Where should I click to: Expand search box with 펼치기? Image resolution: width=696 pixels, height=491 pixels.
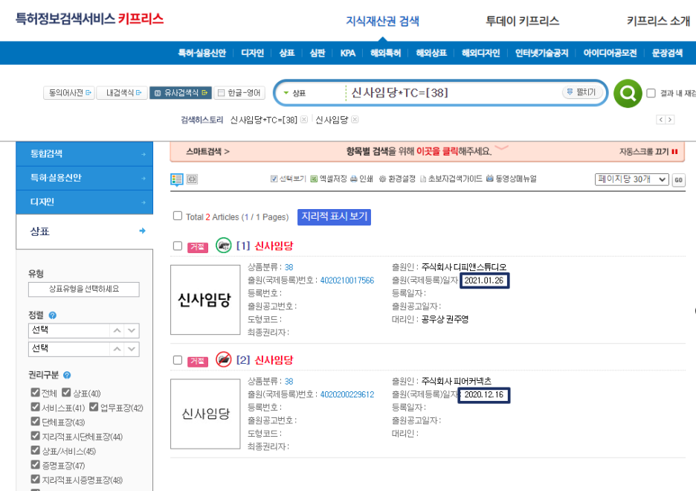[581, 92]
